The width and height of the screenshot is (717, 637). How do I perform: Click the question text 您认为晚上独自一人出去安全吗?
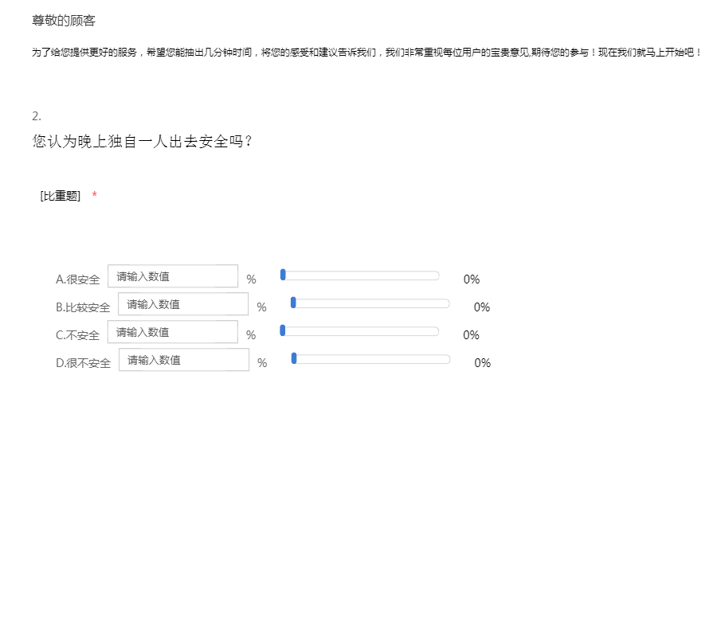pos(143,142)
